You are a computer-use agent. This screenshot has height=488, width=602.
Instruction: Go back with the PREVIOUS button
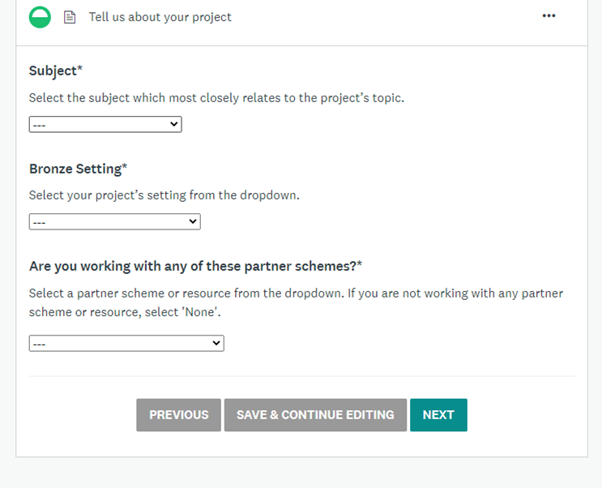coord(178,415)
